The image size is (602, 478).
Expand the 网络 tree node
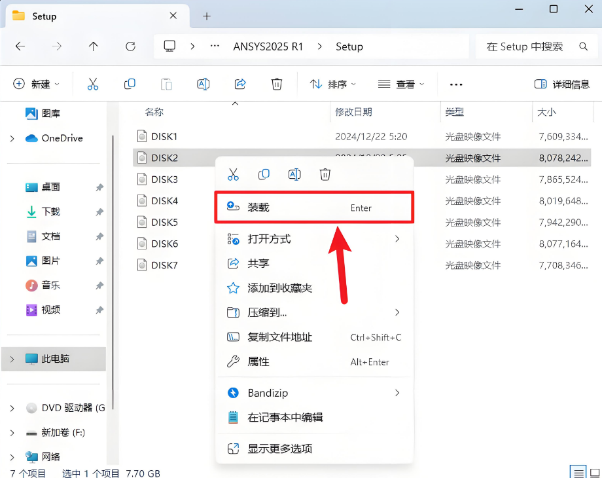pyautogui.click(x=12, y=457)
